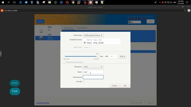Screen dimensions: 191x107
Task: Click the browser bookmark icon
Action: pyautogui.click(x=185, y=11)
